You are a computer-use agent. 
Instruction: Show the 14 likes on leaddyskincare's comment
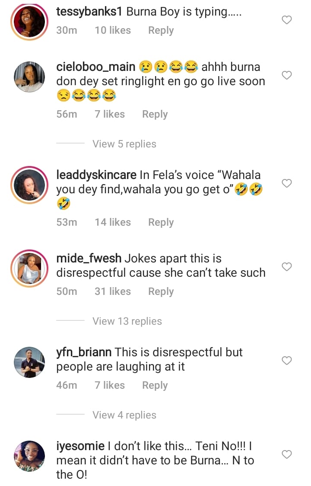[x=113, y=222]
